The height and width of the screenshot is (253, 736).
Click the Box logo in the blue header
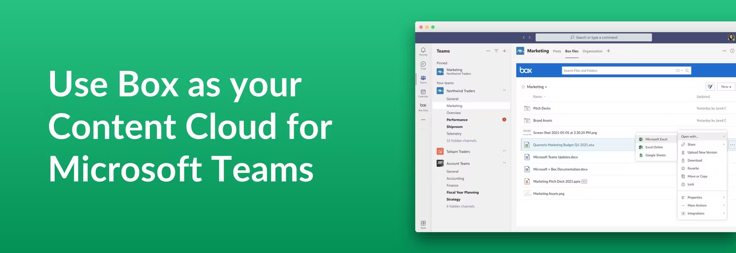tap(526, 70)
